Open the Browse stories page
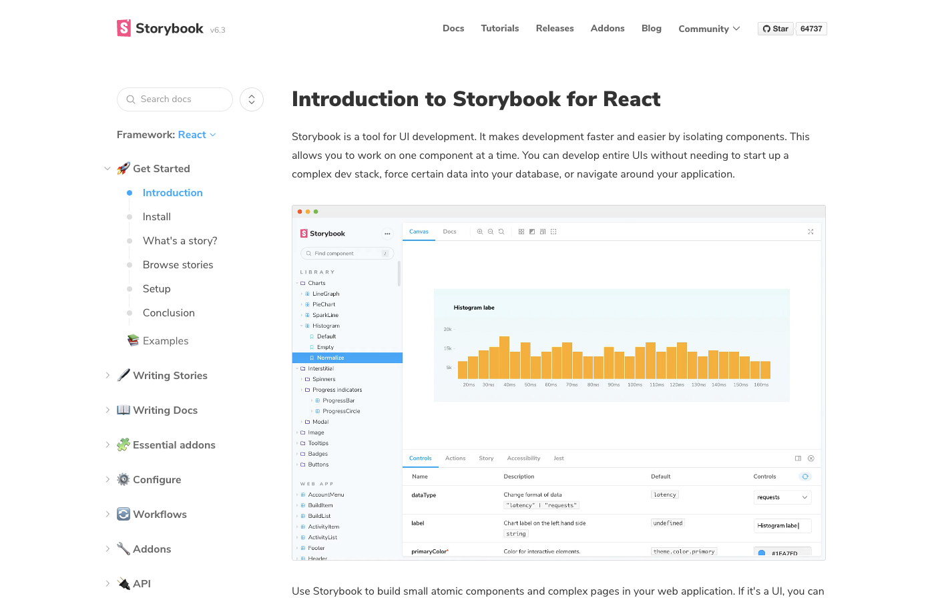Image resolution: width=942 pixels, height=598 pixels. tap(178, 265)
